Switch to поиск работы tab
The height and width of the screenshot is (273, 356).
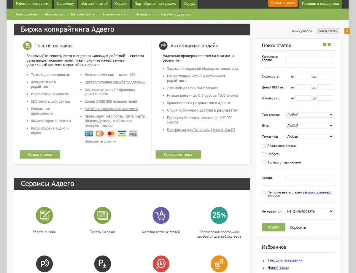[x=302, y=31]
